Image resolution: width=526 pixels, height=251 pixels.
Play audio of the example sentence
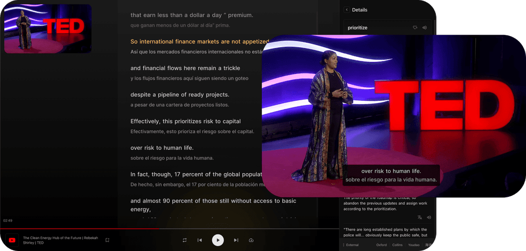[429, 217]
